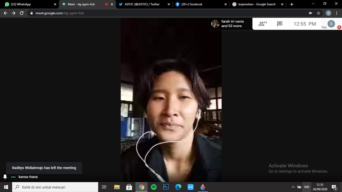Bookmark this page with the star icon
This screenshot has height=192, width=342.
[318, 13]
